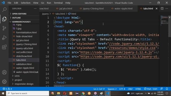The image size is (171, 96).
Task: Close the tabs.html editor tab
Action: (157, 9)
